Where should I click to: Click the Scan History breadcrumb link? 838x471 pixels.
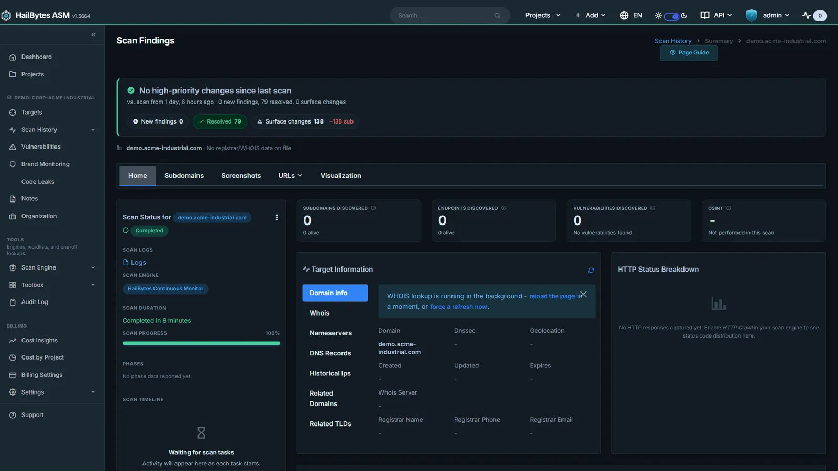[673, 41]
